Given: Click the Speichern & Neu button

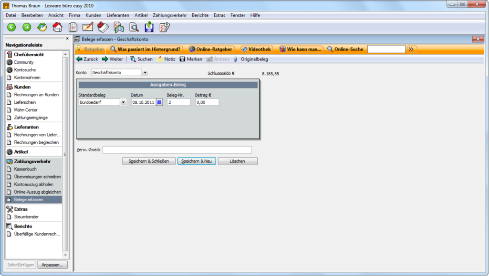Looking at the screenshot, I should click(x=196, y=161).
